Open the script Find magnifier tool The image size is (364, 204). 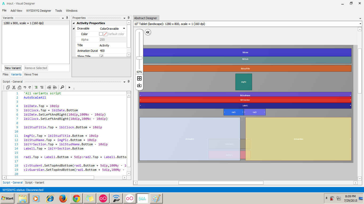pos(62,87)
